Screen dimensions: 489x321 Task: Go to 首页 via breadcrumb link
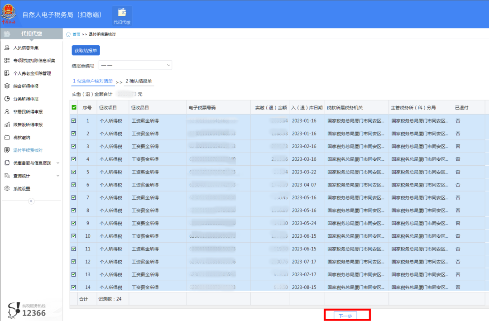77,34
